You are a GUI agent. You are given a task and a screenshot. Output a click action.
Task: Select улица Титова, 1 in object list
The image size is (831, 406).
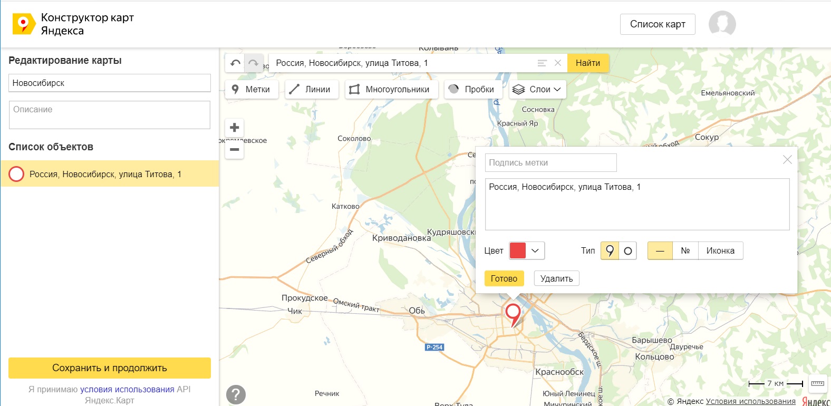(x=110, y=173)
